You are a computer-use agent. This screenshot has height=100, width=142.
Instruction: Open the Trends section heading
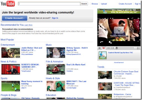(x=101, y=67)
